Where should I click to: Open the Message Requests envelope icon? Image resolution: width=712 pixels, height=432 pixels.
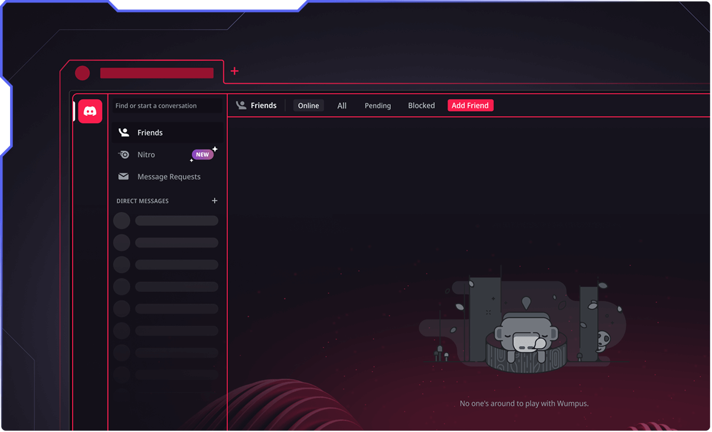pos(123,176)
